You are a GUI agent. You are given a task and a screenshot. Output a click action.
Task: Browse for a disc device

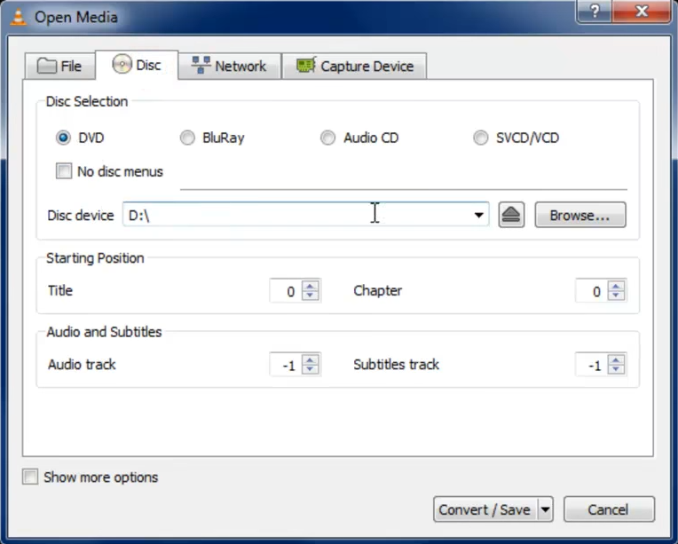(x=579, y=215)
